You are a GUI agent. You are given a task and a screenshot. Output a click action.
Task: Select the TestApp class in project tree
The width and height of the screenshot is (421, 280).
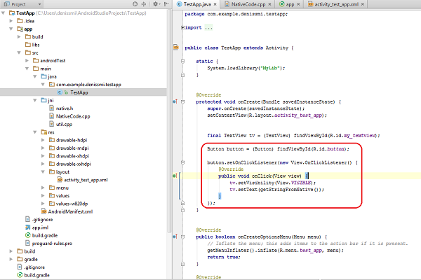point(73,92)
